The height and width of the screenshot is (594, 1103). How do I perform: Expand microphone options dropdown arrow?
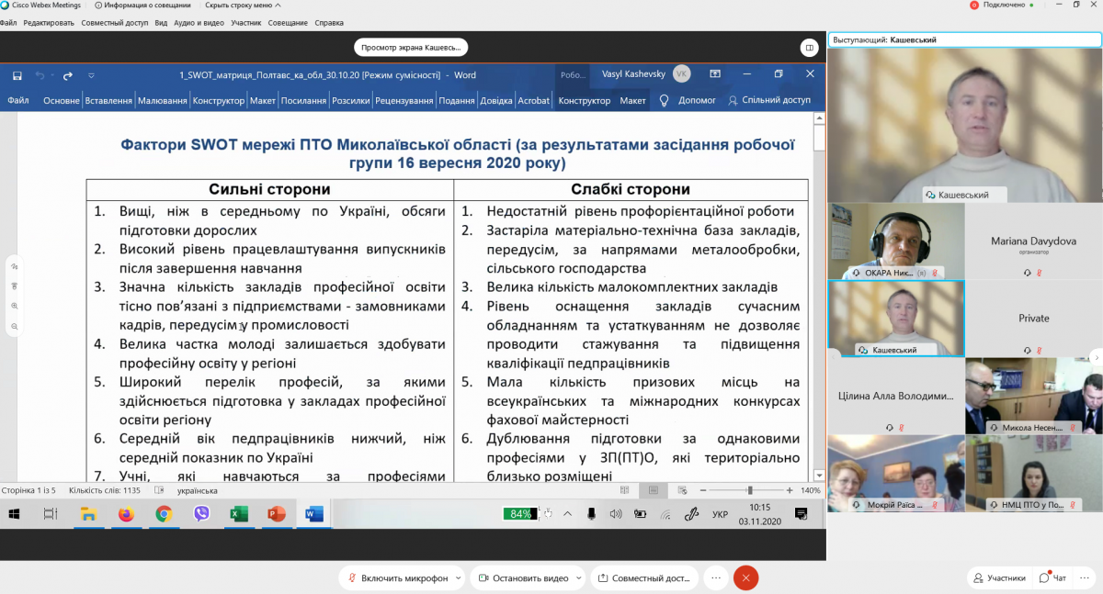(x=459, y=578)
